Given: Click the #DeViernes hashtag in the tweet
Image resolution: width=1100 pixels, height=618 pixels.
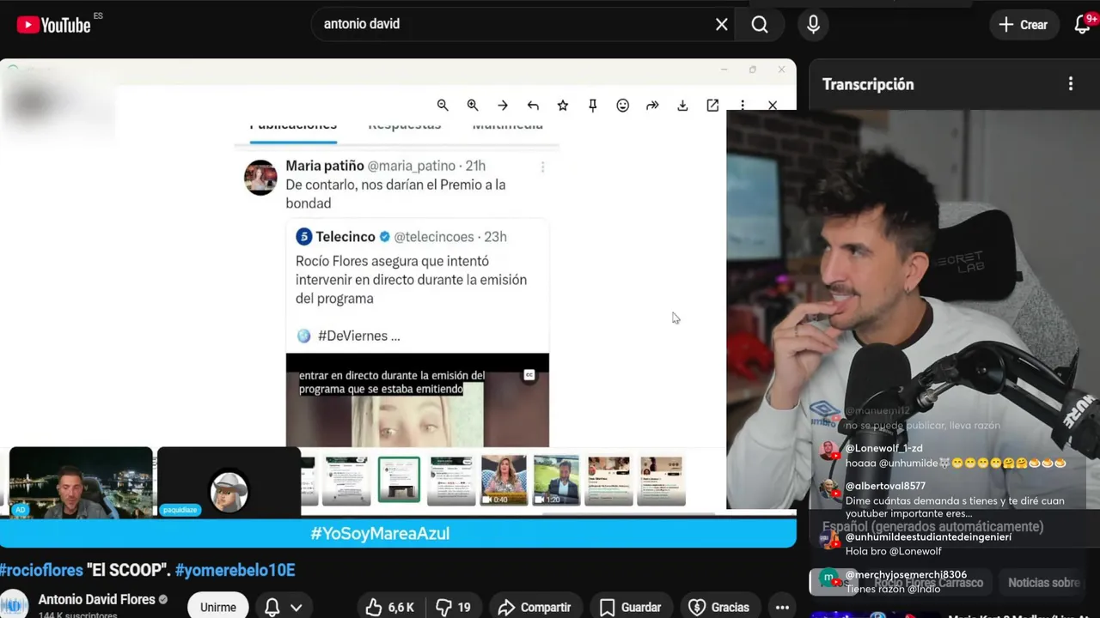Looking at the screenshot, I should (352, 336).
